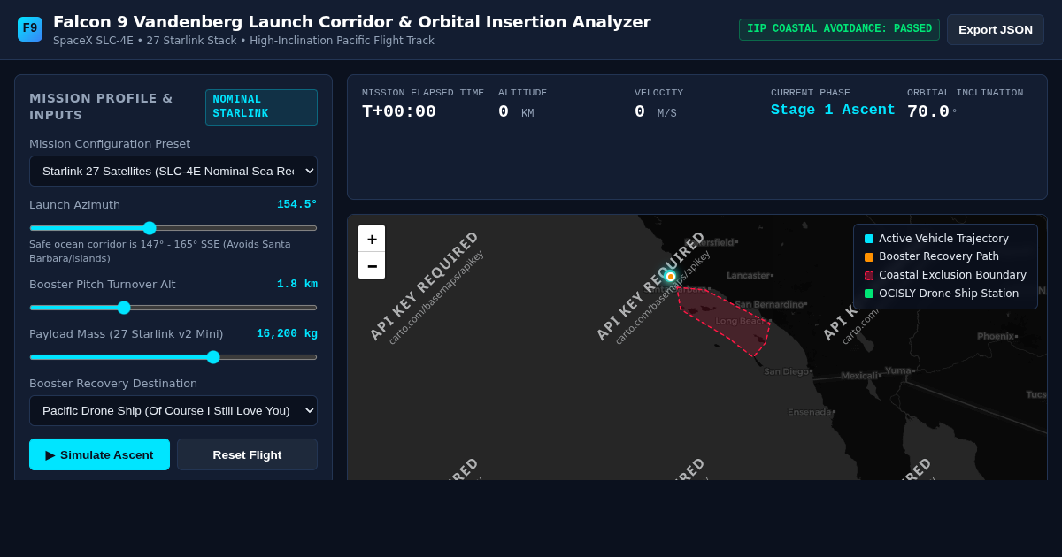
Task: Click safe ocean corridor hint text
Action: 159,251
